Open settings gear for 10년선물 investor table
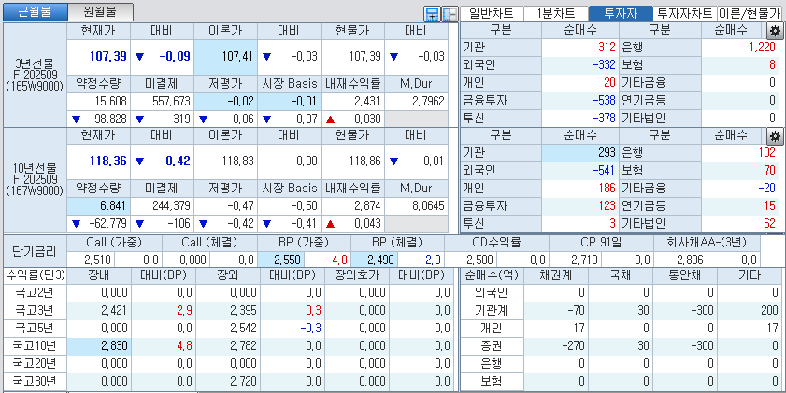 tap(776, 135)
